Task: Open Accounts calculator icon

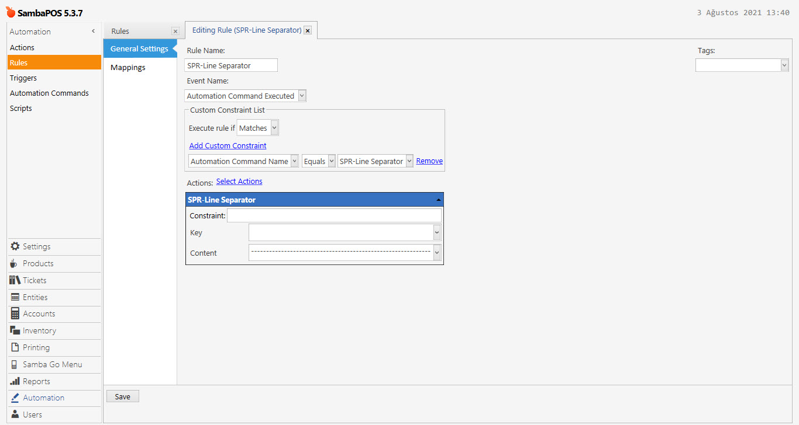Action: coord(15,313)
